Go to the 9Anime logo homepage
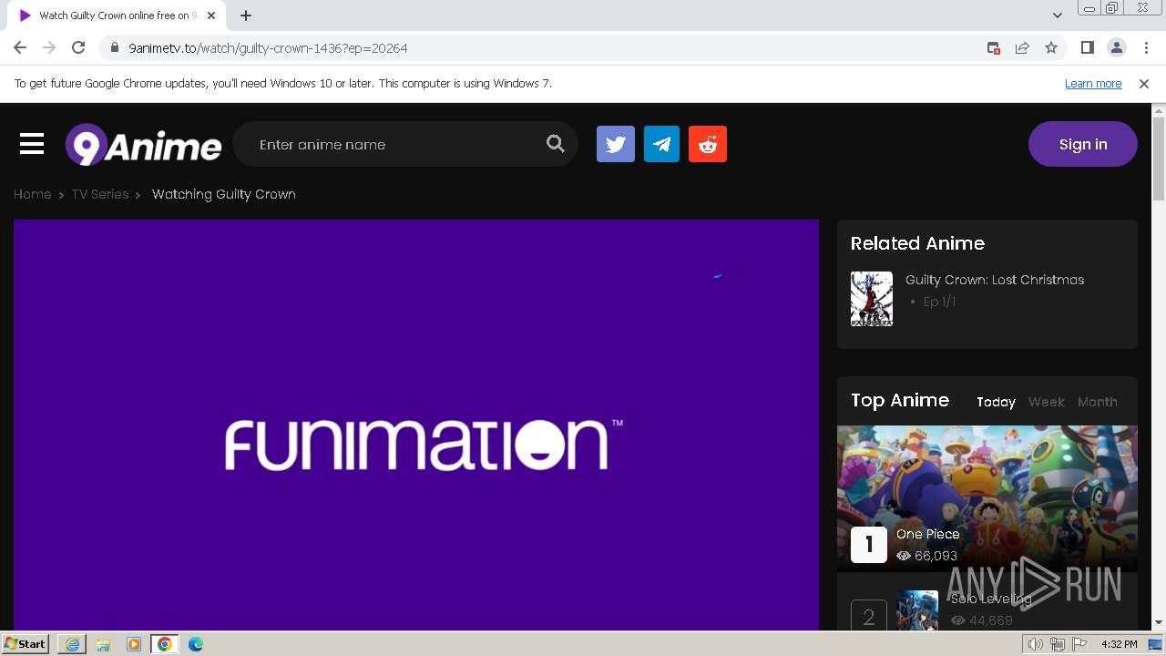1166x656 pixels. [x=143, y=145]
